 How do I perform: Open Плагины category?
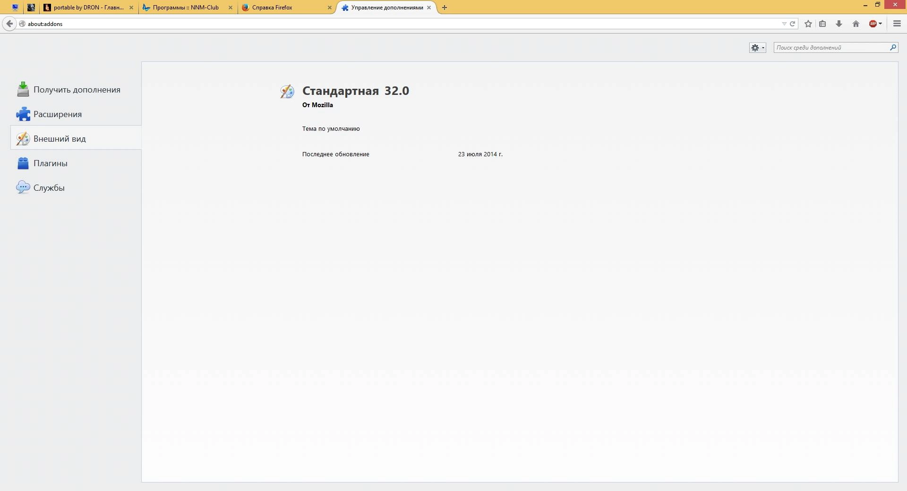pyautogui.click(x=76, y=163)
